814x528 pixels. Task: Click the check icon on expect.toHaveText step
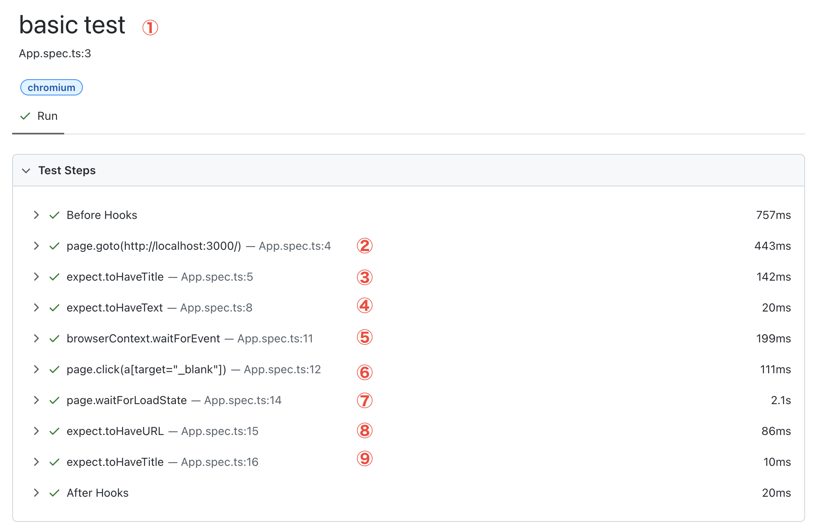(x=54, y=307)
